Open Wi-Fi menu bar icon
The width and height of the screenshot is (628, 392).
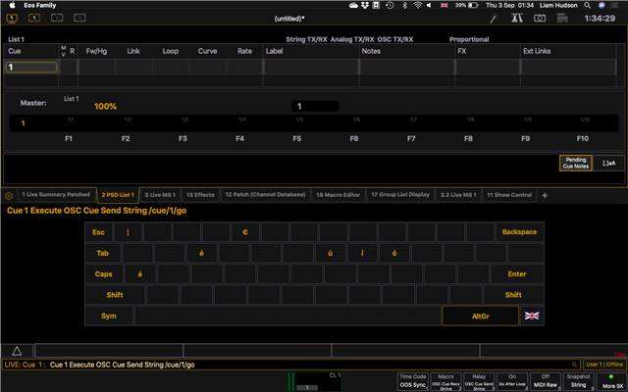click(417, 5)
